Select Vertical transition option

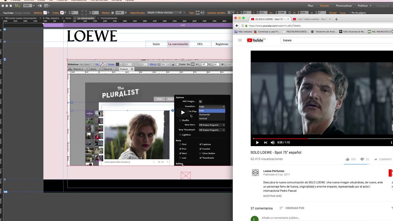click(x=212, y=118)
